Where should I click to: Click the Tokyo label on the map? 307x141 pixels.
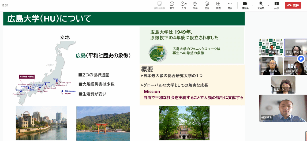[56, 79]
